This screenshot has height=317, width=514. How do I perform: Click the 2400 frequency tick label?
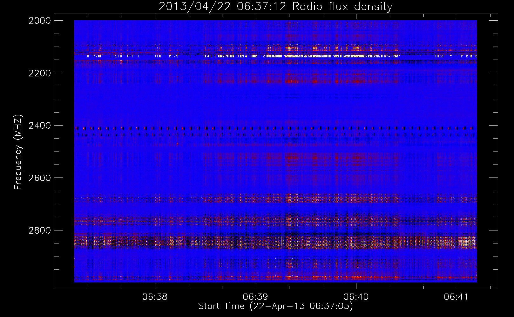[40, 126]
